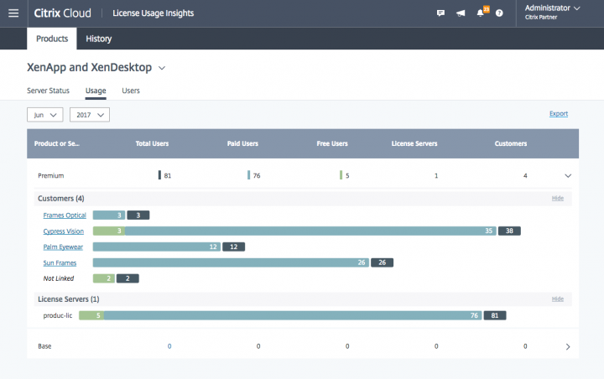This screenshot has height=379, width=604.
Task: Click the Export link
Action: coord(558,114)
